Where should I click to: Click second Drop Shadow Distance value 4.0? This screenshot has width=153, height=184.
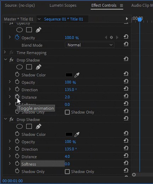pyautogui.click(x=67, y=156)
